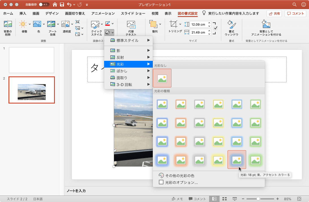The width and height of the screenshot is (309, 202).
Task: Open the Format Pane (書式ウィンドウ) icon
Action: coord(231,24)
